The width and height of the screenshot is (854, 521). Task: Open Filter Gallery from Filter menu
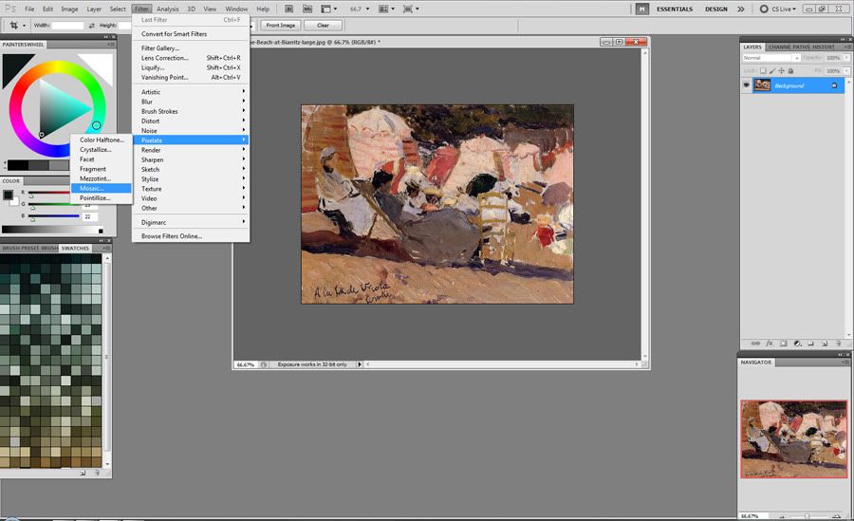coord(191,48)
